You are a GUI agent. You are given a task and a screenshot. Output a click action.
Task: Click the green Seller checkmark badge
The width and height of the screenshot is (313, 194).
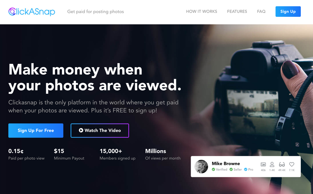click(x=231, y=169)
